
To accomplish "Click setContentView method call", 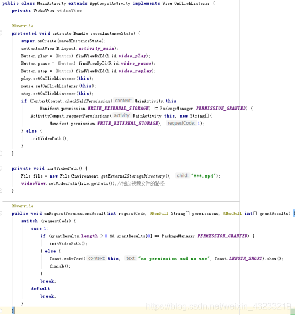I will (x=38, y=48).
